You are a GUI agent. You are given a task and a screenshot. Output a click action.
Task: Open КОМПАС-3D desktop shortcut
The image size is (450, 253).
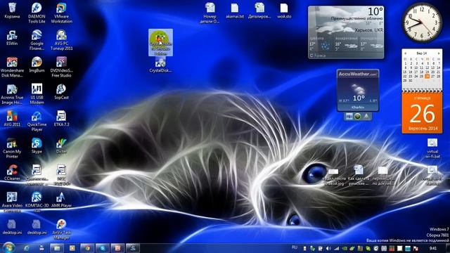[x=37, y=202]
